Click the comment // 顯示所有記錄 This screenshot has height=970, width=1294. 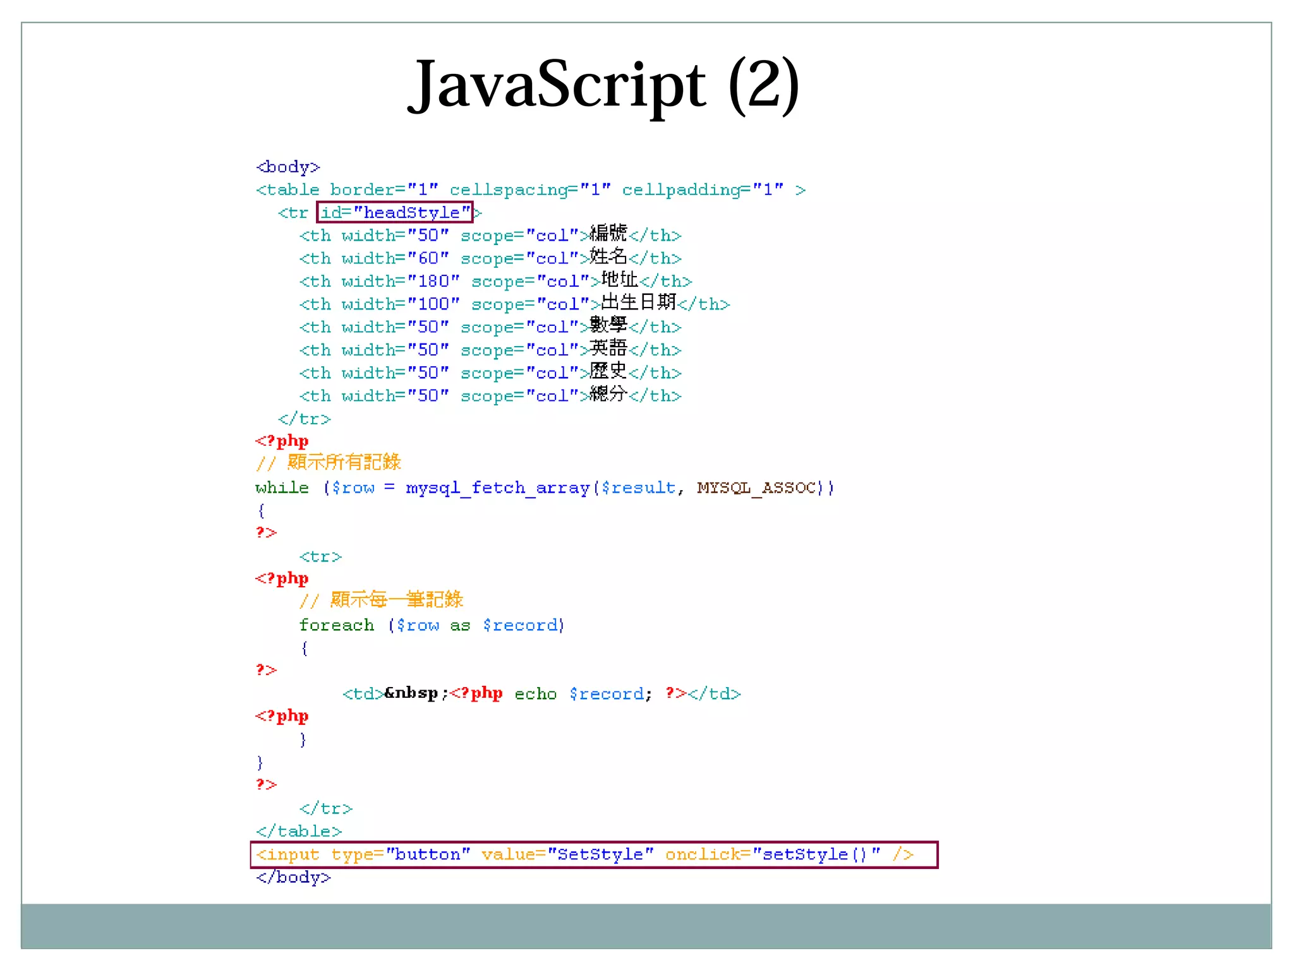(x=329, y=463)
